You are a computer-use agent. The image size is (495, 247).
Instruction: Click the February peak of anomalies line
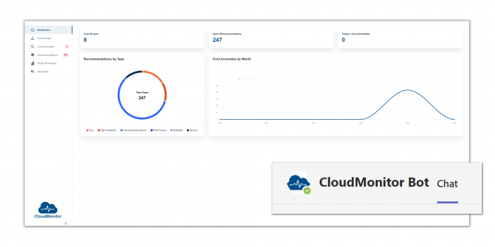click(407, 90)
